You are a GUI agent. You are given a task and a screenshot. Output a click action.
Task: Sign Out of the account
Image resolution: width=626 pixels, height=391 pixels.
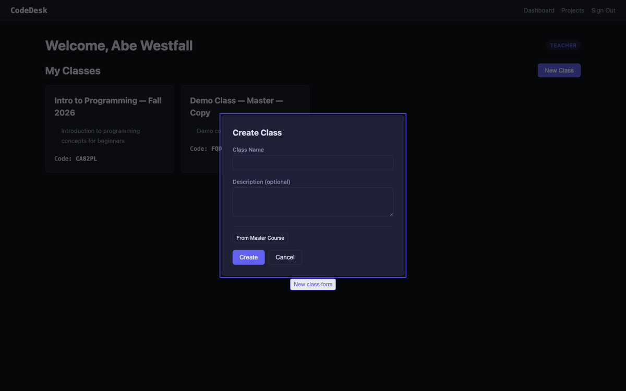tap(603, 10)
